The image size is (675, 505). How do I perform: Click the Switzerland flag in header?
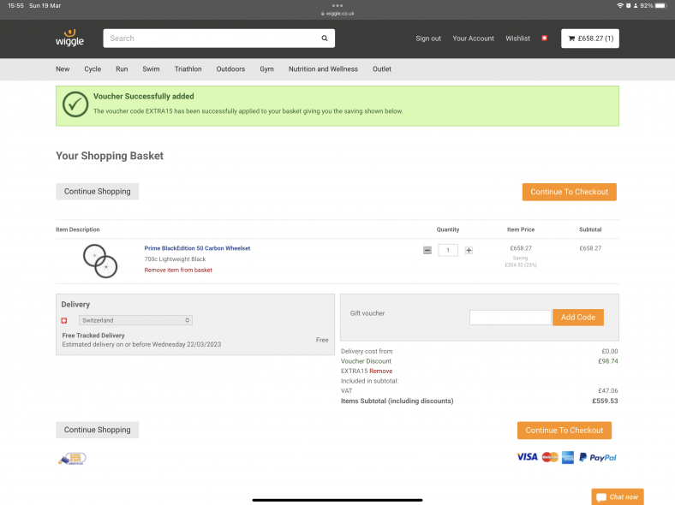[x=544, y=39]
